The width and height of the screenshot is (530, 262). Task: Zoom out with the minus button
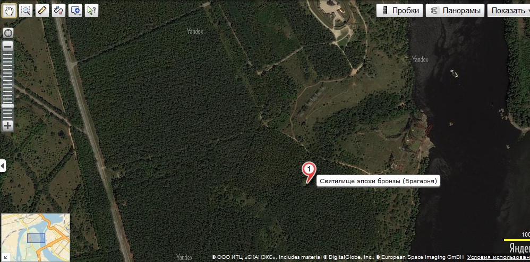click(8, 47)
